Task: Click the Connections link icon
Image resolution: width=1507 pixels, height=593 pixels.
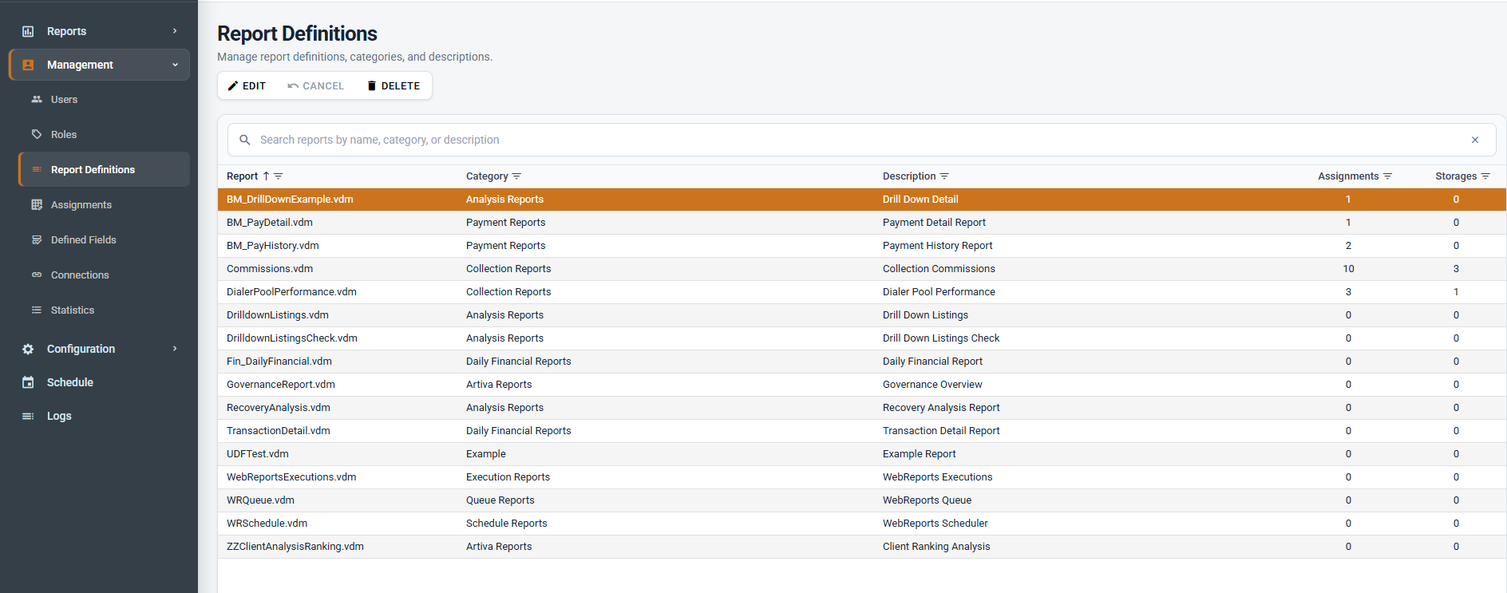Action: pos(37,275)
